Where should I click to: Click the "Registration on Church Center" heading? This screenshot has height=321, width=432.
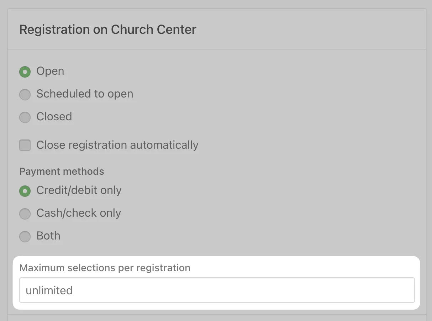(108, 30)
